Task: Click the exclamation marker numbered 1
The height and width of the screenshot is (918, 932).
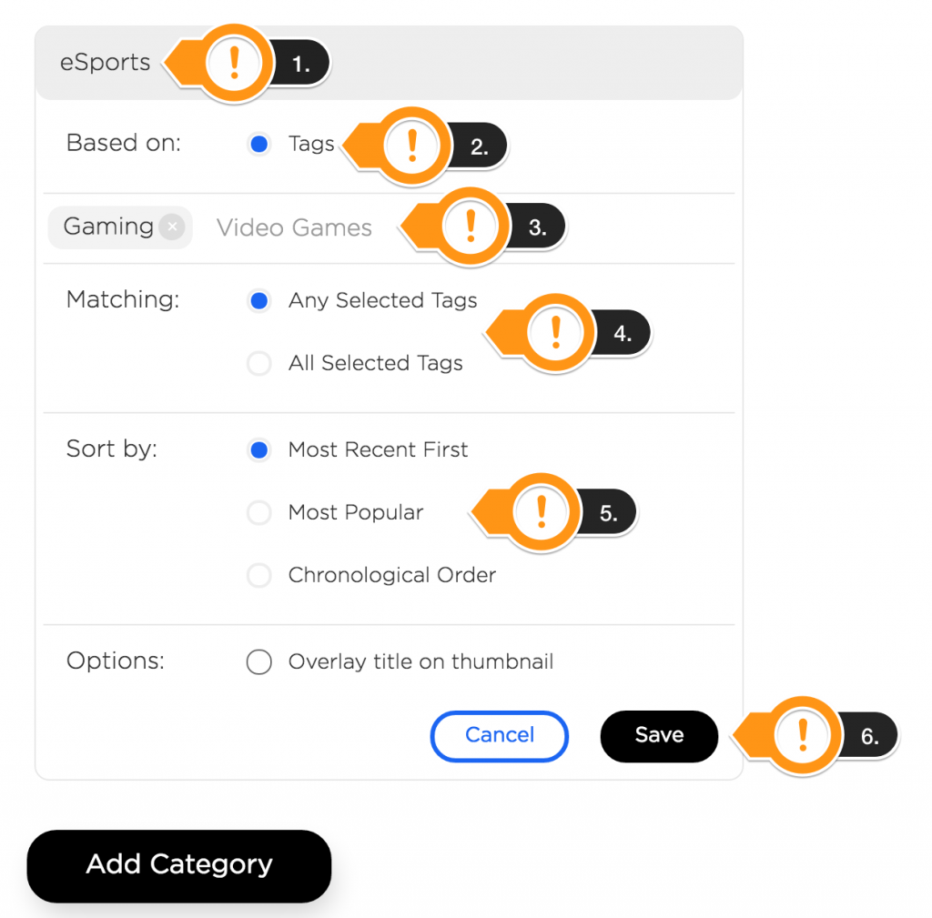Action: tap(234, 63)
